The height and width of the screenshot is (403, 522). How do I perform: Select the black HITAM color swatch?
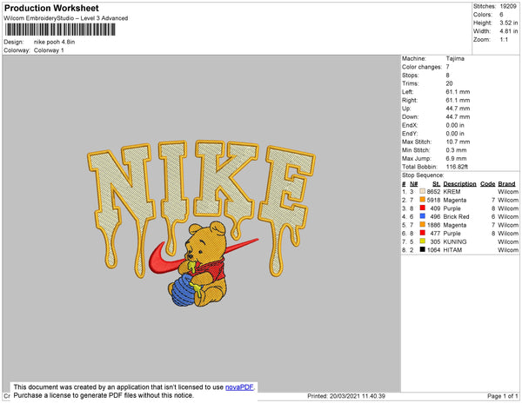point(424,249)
